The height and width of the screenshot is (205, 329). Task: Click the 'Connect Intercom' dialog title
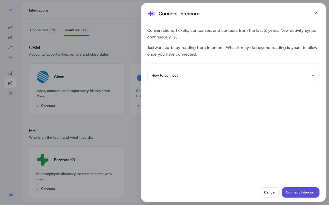click(179, 14)
